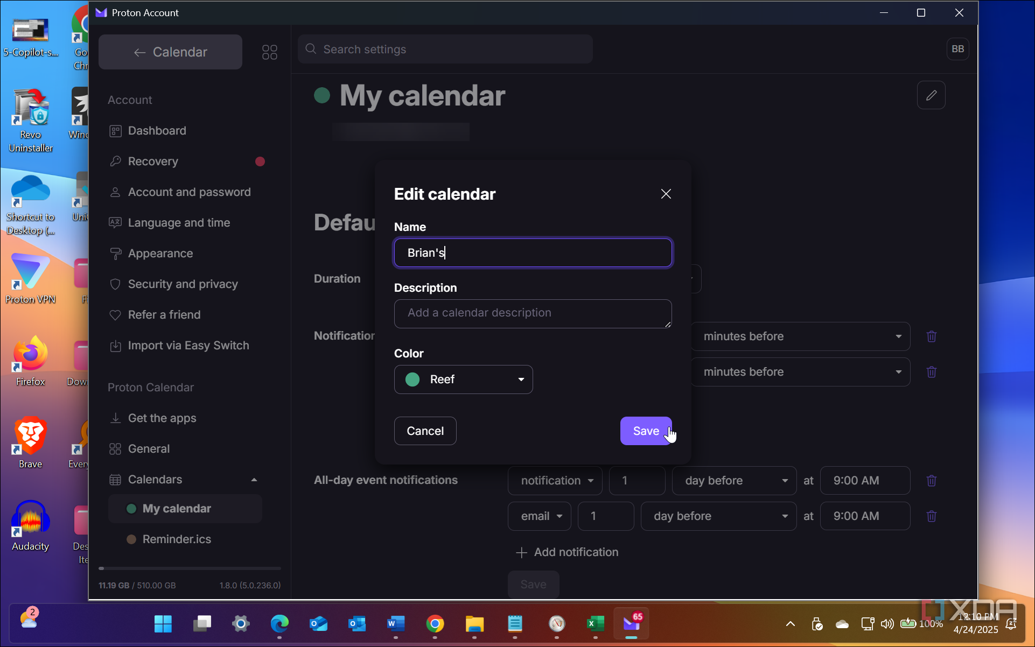This screenshot has height=647, width=1035.
Task: Open the second minutes before dropdown
Action: (800, 372)
